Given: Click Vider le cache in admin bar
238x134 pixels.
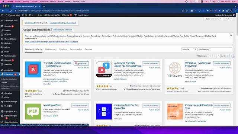Looking at the screenshot, I should click(x=81, y=15).
